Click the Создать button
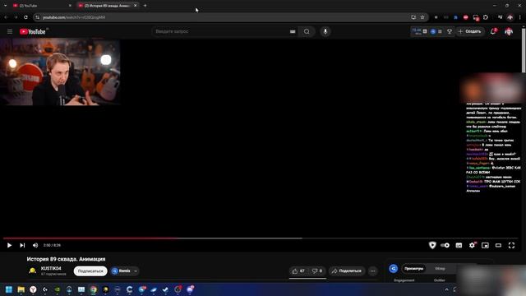 tap(470, 31)
